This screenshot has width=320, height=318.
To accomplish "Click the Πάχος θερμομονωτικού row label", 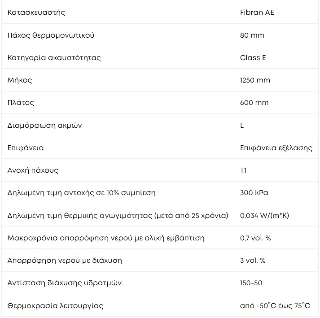I will pos(51,35).
